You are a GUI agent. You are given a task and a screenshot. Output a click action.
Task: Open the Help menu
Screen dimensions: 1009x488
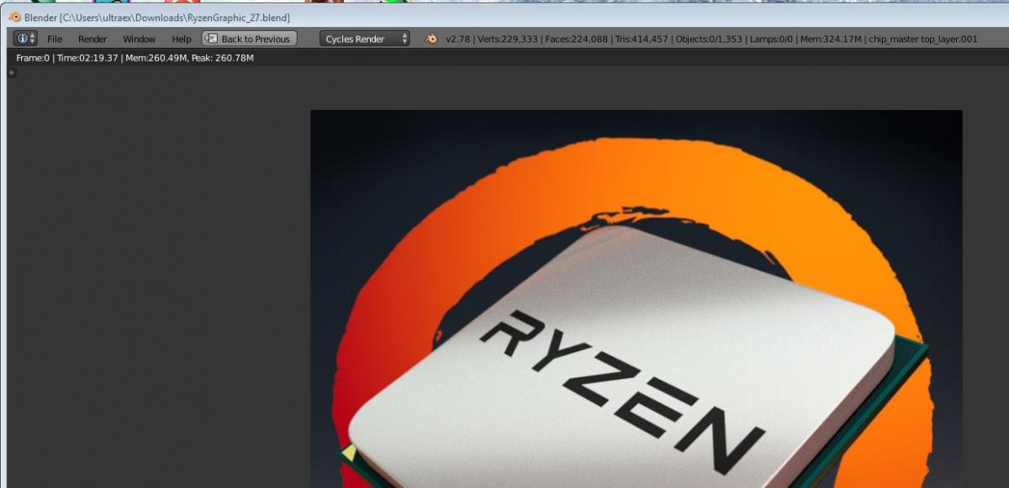(x=182, y=39)
